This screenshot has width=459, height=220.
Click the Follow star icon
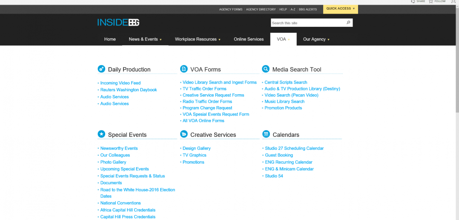coord(431,1)
